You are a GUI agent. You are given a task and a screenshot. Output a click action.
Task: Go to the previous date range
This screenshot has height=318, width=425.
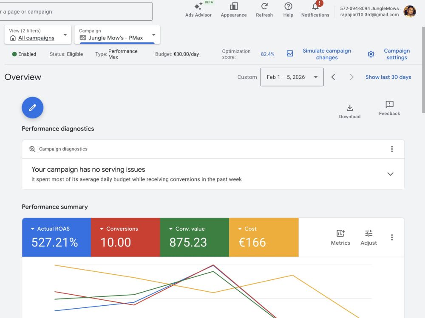click(333, 77)
